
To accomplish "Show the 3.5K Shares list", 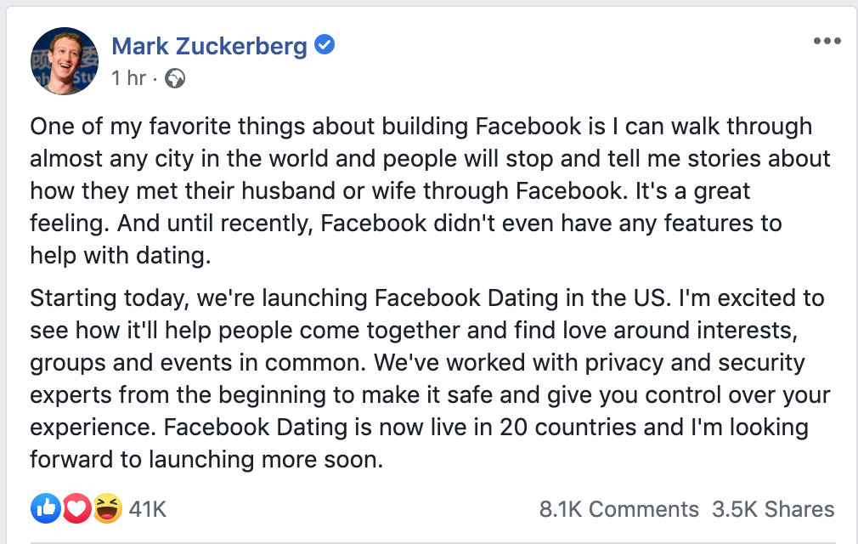I will [x=773, y=509].
